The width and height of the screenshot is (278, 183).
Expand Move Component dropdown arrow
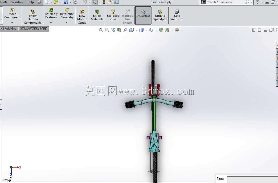pos(12,23)
